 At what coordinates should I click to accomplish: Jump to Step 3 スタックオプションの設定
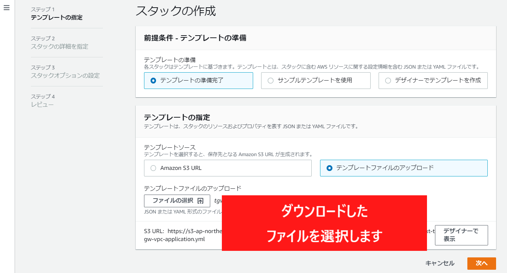coord(65,76)
